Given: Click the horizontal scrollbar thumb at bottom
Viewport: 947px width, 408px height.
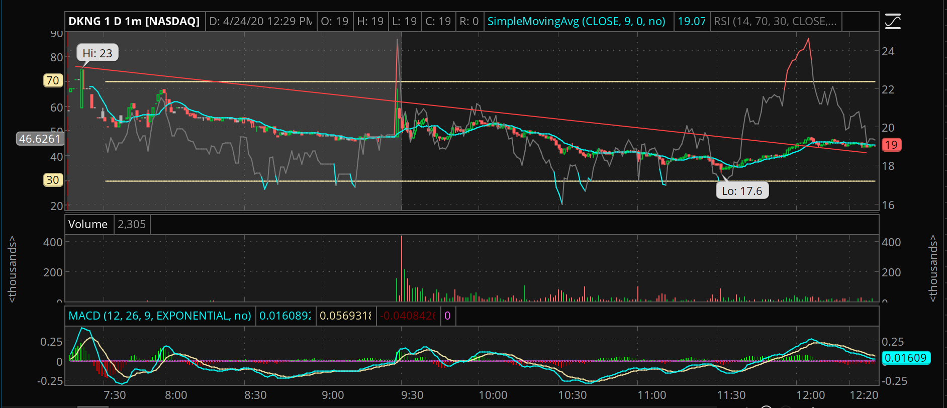Looking at the screenshot, I should [93, 406].
